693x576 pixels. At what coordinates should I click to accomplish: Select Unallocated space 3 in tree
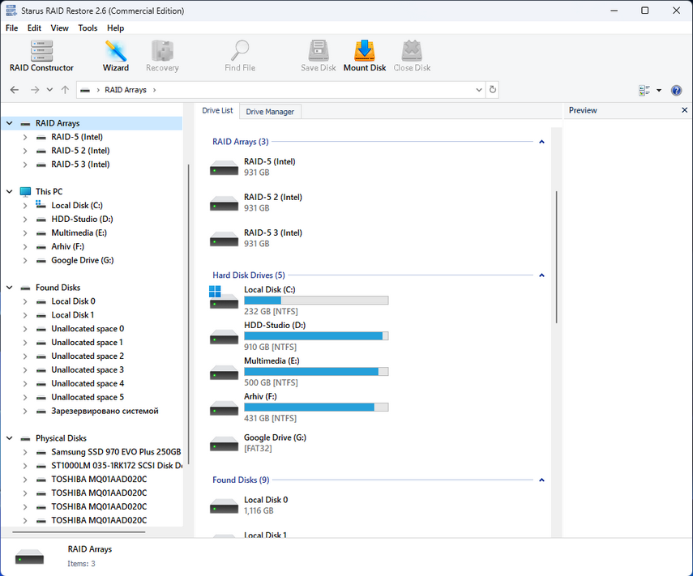coord(88,370)
